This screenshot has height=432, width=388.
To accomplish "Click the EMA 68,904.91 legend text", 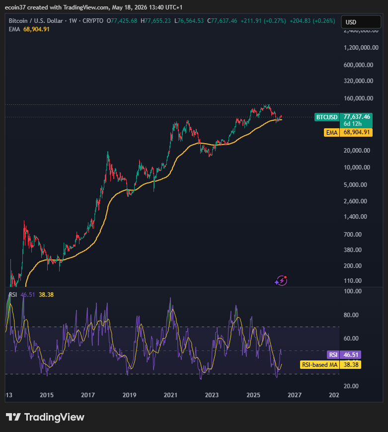I will [x=29, y=29].
